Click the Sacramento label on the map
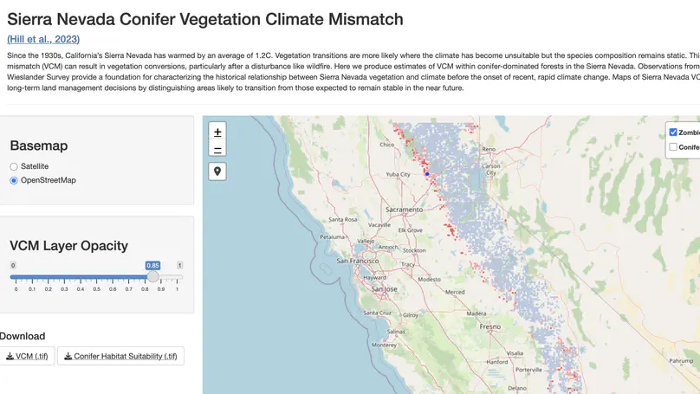Screen dimensions: 700x394 coord(404,210)
